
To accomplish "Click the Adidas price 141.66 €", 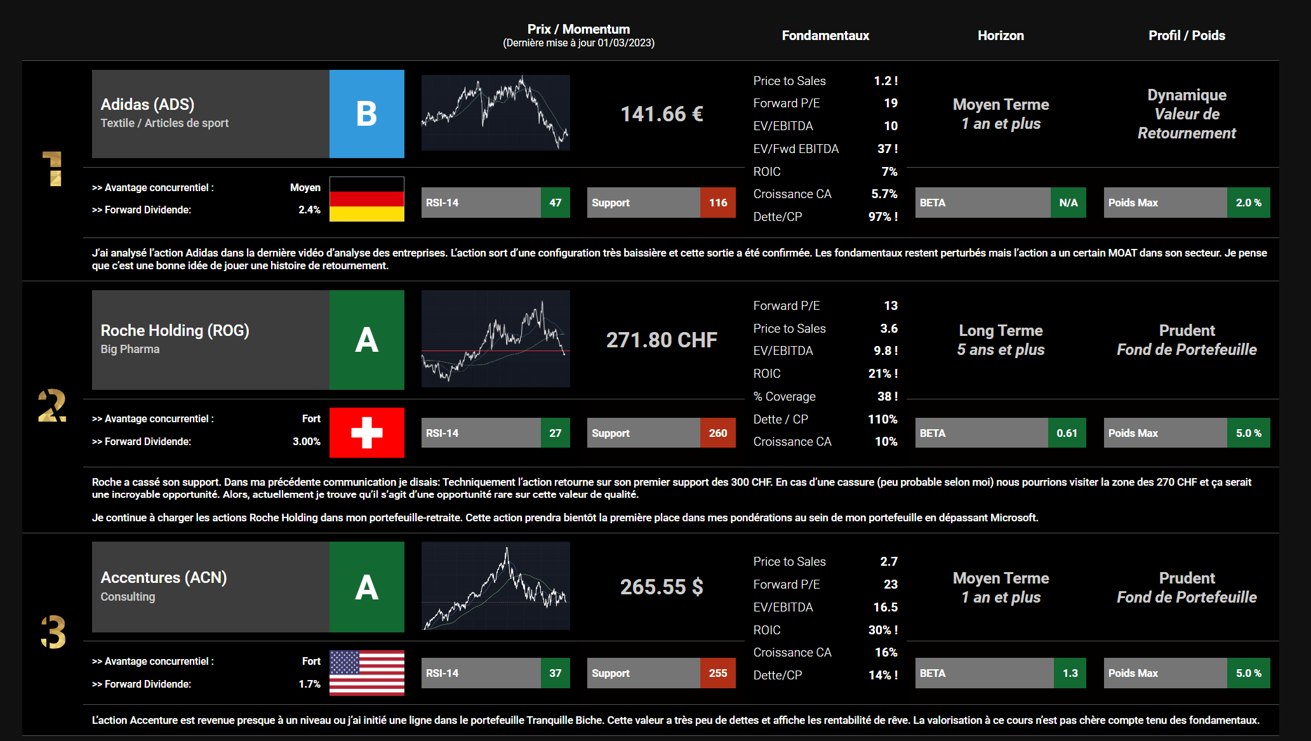I will click(662, 114).
